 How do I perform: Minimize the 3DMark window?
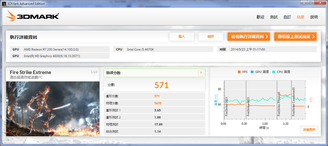tap(304, 2)
